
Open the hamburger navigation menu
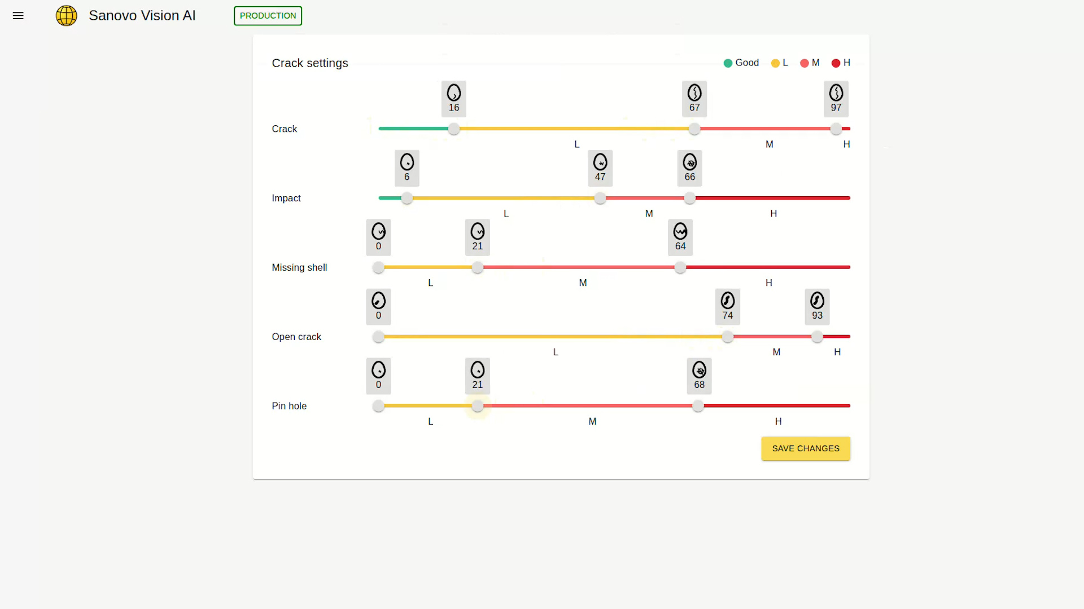pos(18,16)
